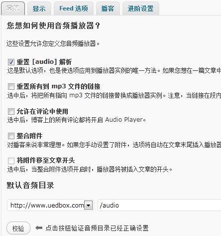Screen dimensions: 221x236
Task: Enable 重置所有到 mp3 文件的链接 checkbox
Action: coord(11,86)
